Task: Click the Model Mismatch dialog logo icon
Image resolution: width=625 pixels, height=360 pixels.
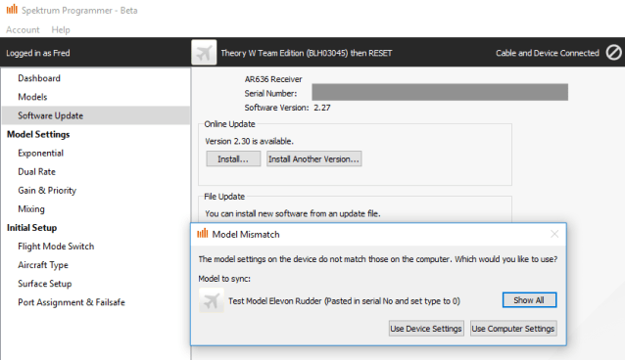Action: (x=203, y=234)
